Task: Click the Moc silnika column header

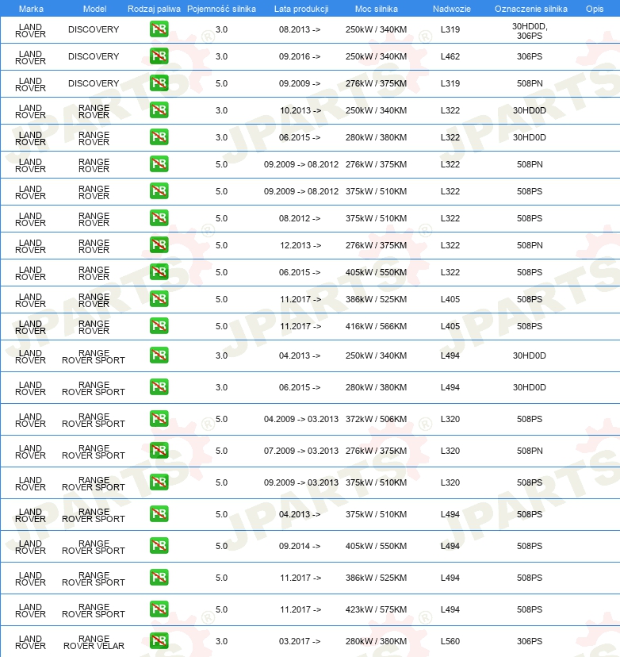Action: [x=377, y=9]
